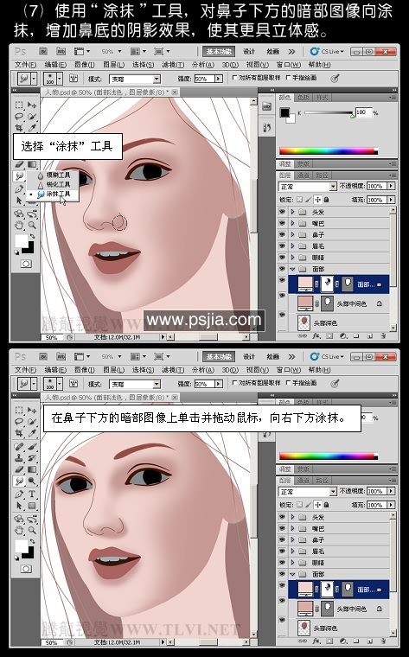Open the 正常 blend mode dropdown in first screenshot
409x657 pixels.
click(308, 186)
